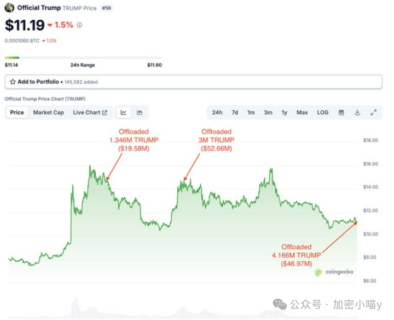Open Live Chart external link
Viewport: 394px width, 320px height.
coord(90,112)
